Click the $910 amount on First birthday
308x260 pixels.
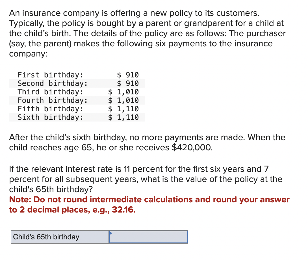128,75
